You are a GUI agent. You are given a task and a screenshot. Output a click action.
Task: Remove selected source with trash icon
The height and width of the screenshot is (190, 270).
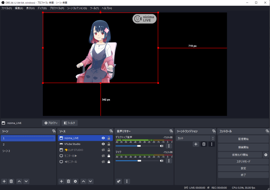pos(69,181)
